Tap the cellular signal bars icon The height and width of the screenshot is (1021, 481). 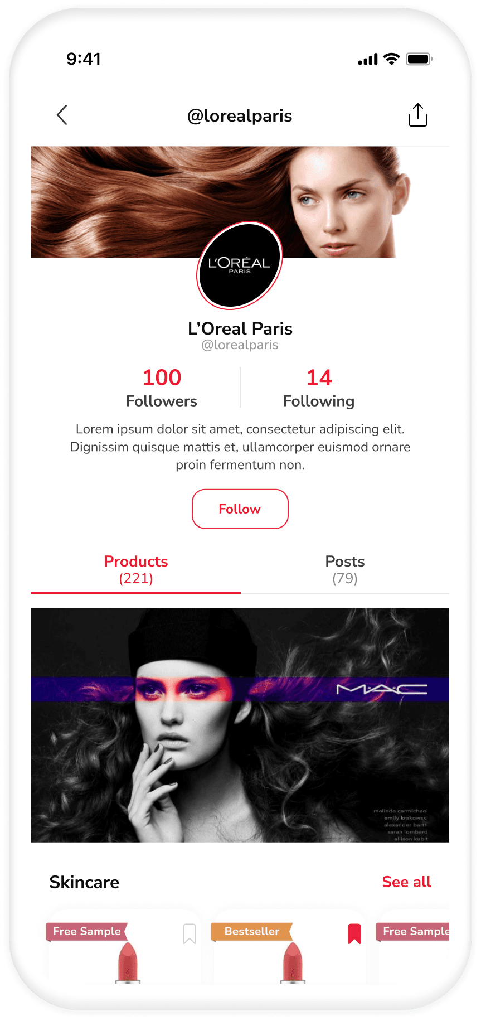tap(368, 59)
